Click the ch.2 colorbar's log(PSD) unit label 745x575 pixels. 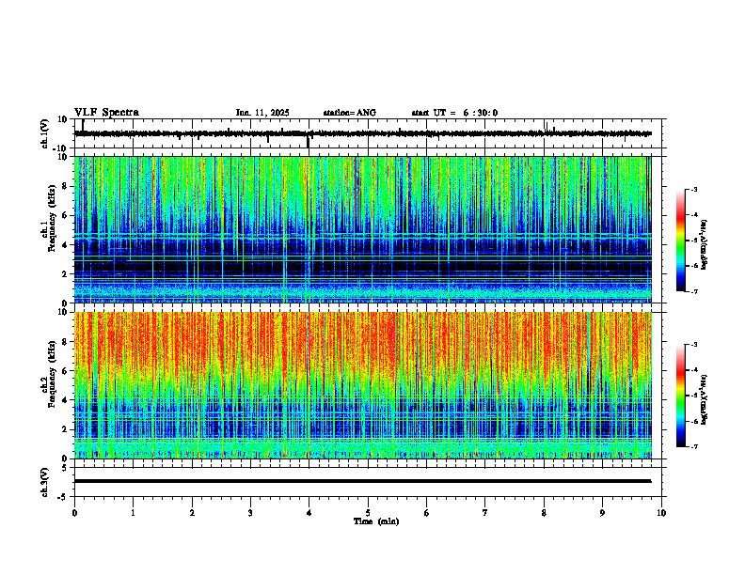click(x=705, y=399)
